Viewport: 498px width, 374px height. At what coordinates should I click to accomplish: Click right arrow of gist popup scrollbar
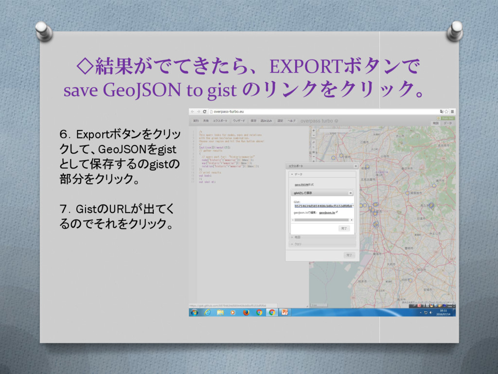click(352, 220)
